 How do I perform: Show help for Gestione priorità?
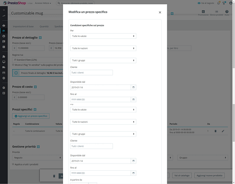(38, 147)
